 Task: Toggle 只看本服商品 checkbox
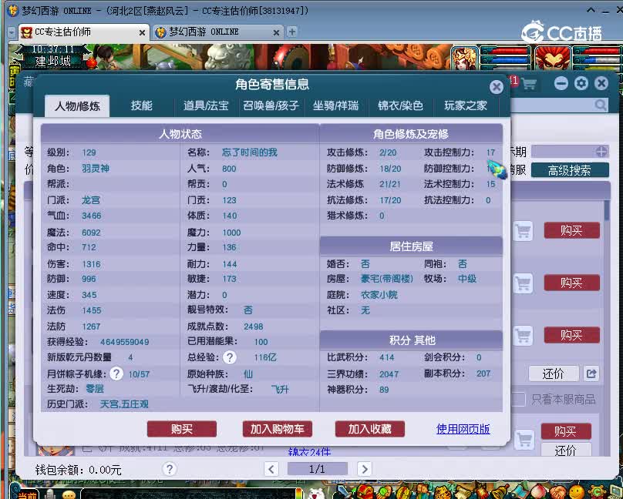(x=517, y=399)
